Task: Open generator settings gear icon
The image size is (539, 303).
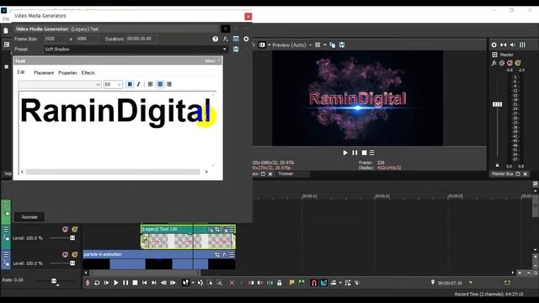Action: (246, 39)
